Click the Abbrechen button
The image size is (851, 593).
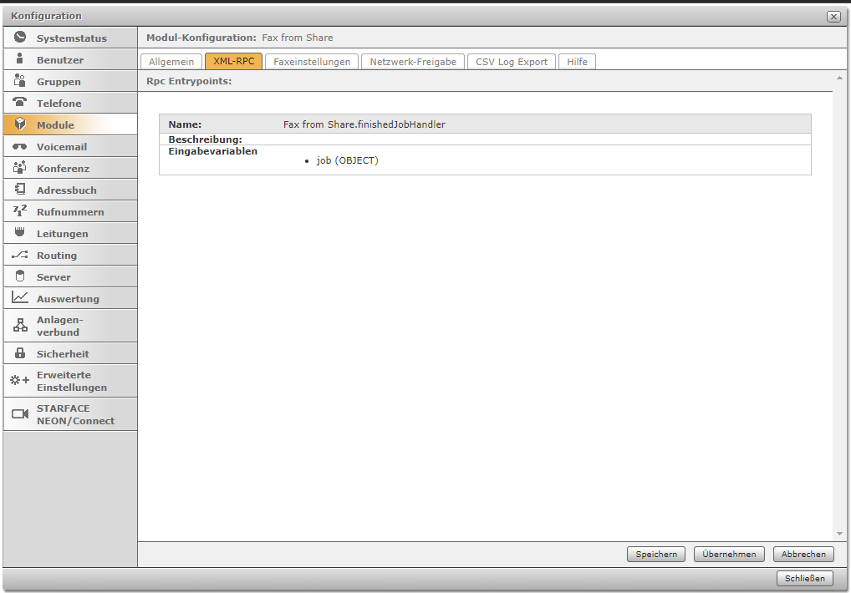pos(803,554)
